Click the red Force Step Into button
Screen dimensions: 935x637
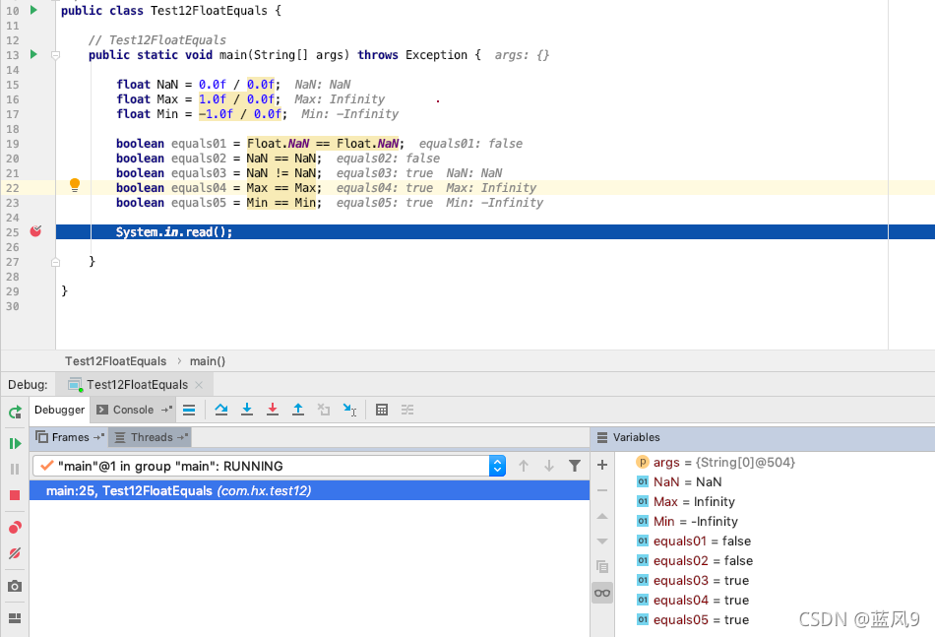[273, 410]
